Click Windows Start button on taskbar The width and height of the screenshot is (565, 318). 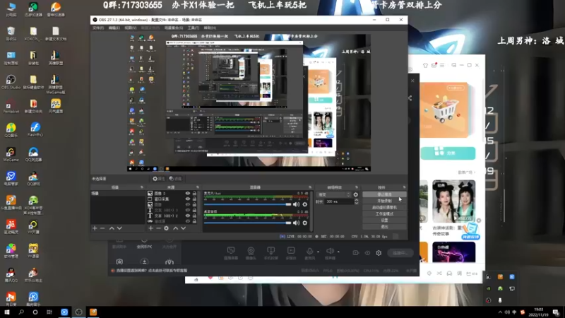pyautogui.click(x=7, y=312)
